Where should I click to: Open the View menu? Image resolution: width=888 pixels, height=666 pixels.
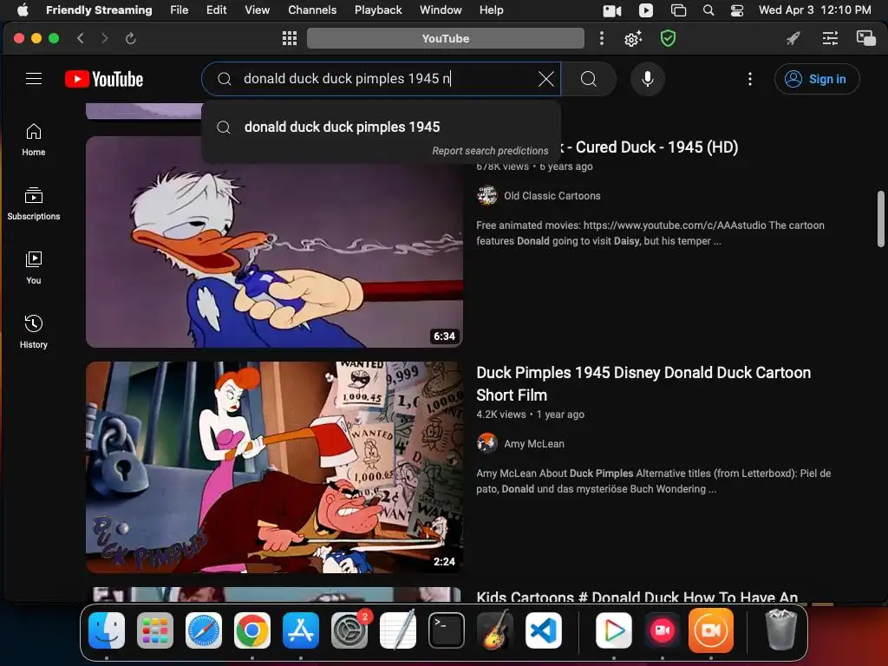pos(257,10)
